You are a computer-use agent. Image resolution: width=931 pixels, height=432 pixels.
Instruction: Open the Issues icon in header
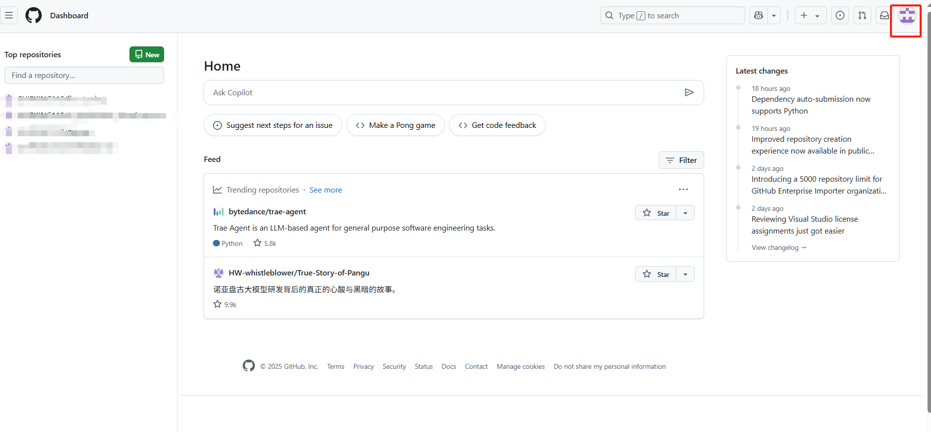coord(840,15)
